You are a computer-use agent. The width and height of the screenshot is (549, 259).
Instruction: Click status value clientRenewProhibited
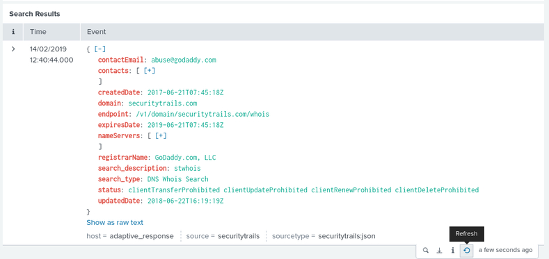[351, 190]
